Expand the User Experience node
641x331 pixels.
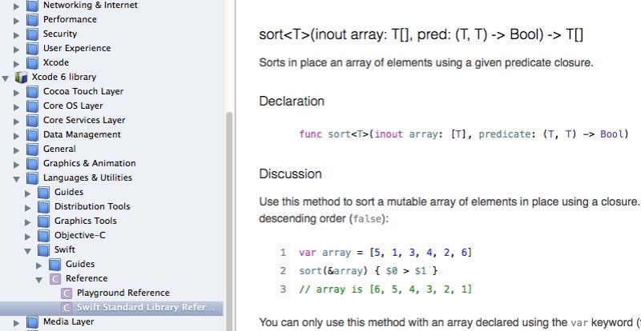point(16,49)
